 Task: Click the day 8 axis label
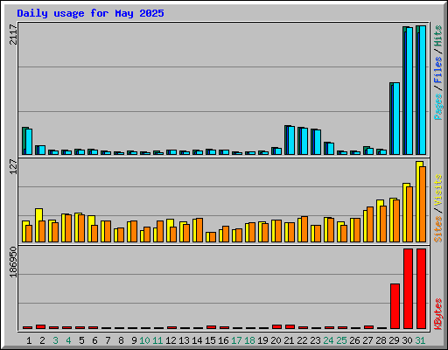coord(121,340)
